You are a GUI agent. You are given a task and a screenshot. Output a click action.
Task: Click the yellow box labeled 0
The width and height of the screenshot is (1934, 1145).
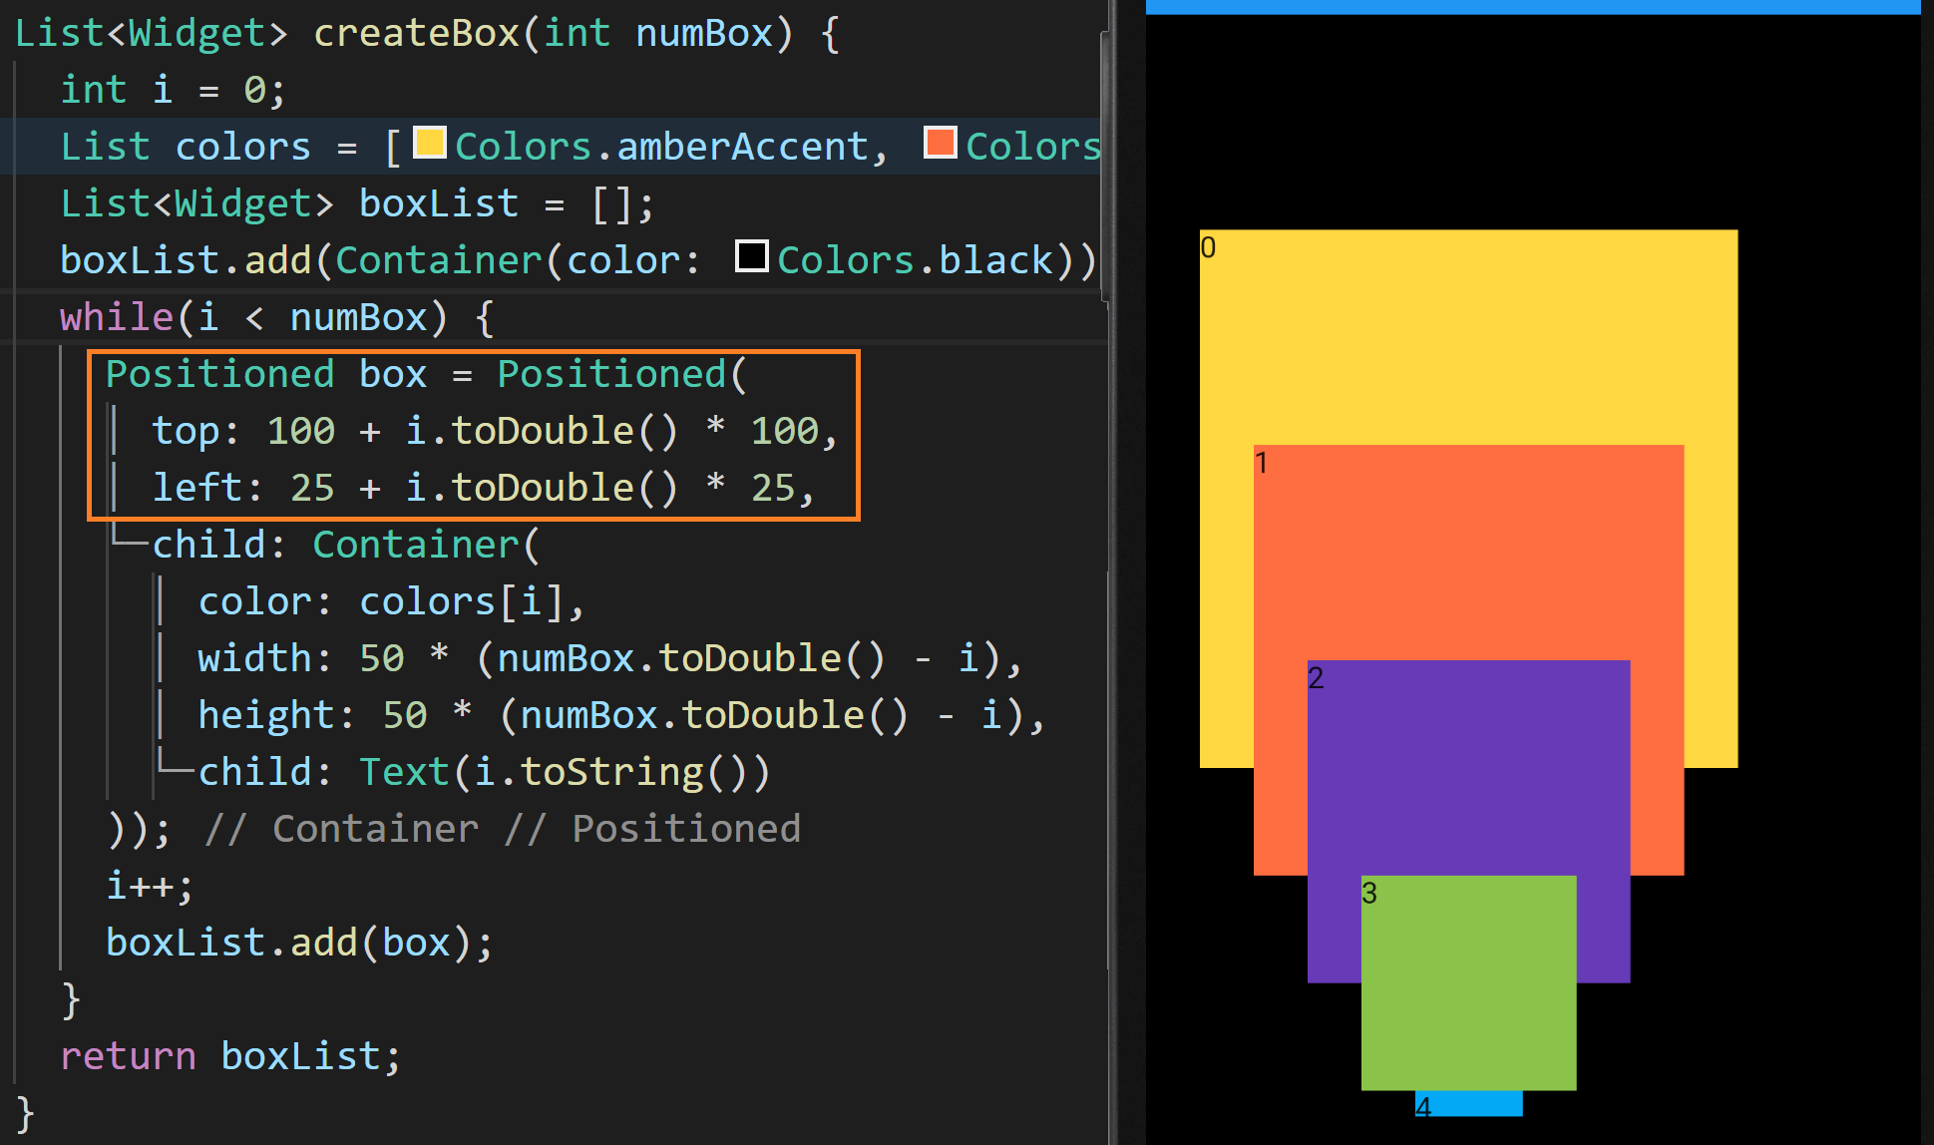(x=1466, y=339)
